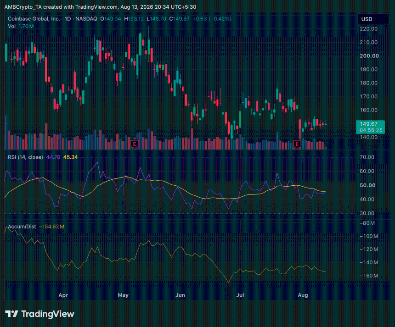Click the 1D timeframe in chart title

[68, 19]
